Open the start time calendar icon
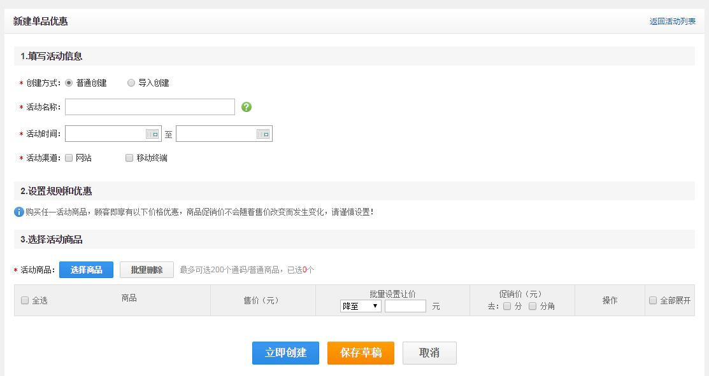The image size is (709, 376). 152,134
